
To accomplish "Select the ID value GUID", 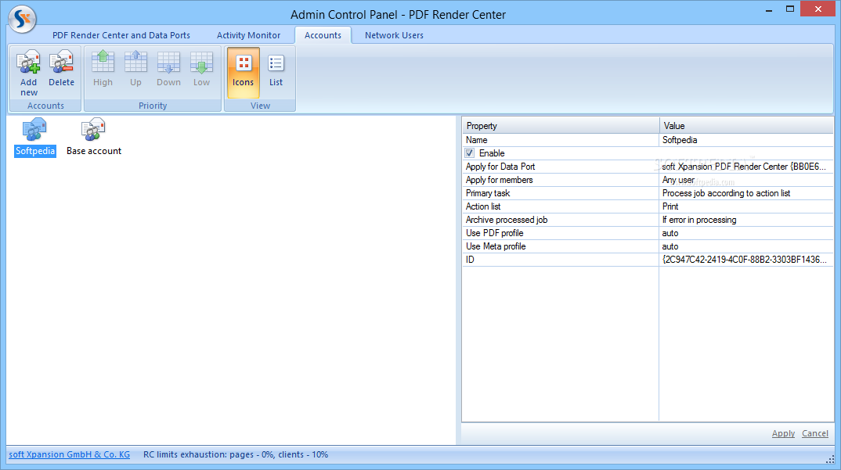I will coord(746,260).
